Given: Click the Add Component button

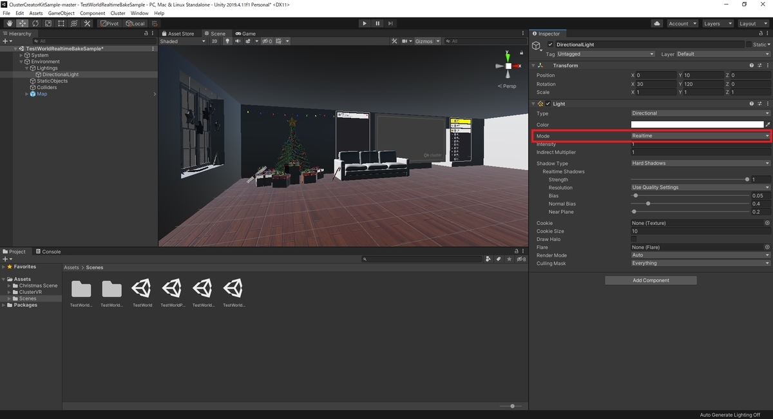Looking at the screenshot, I should pos(651,280).
